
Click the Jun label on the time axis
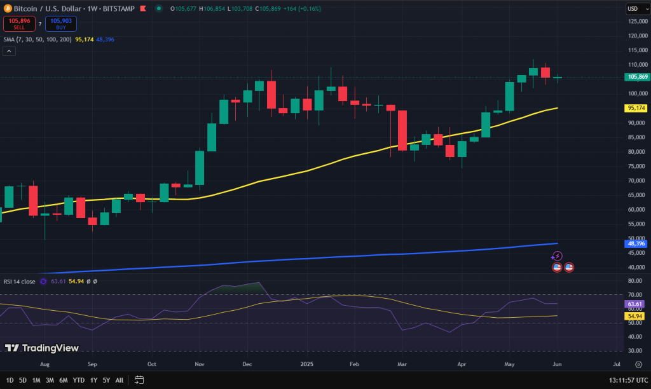coord(557,364)
